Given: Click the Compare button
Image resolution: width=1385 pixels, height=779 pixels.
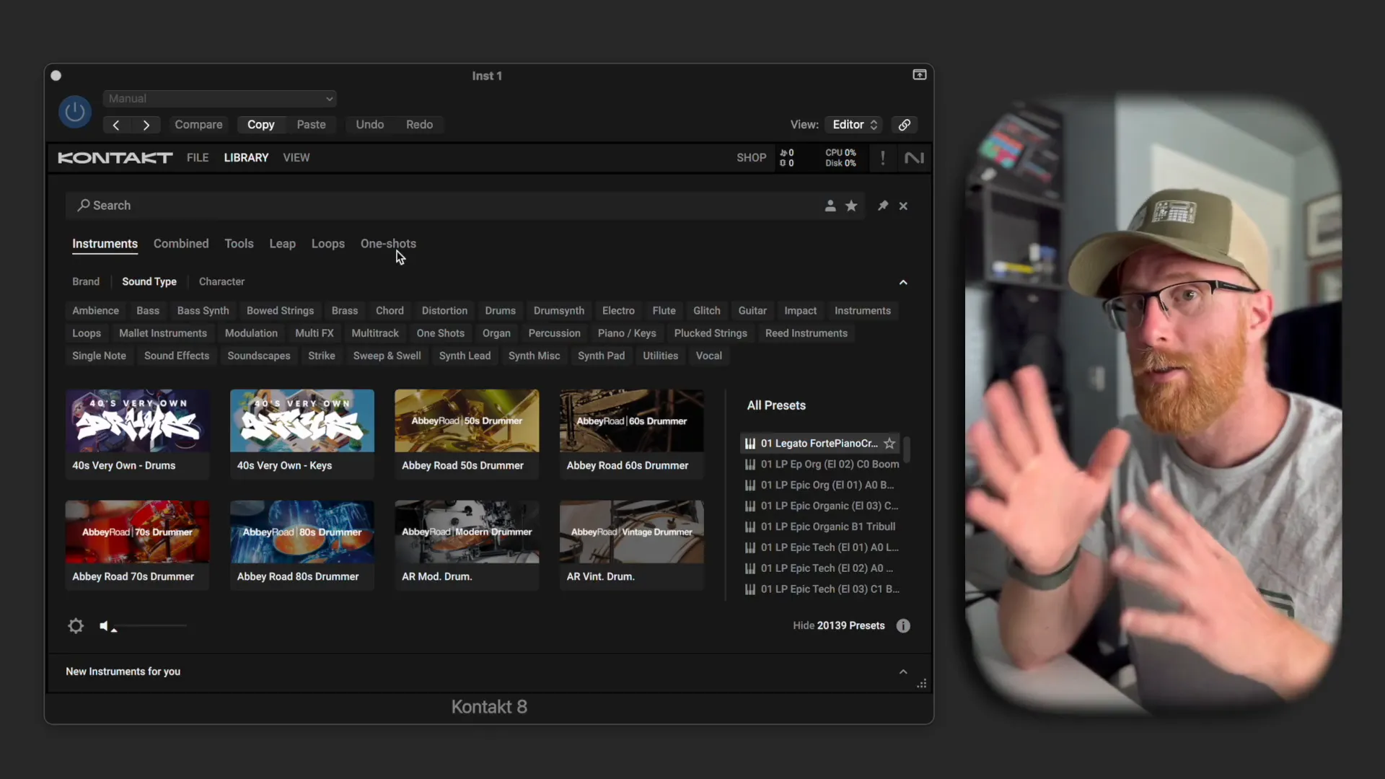Looking at the screenshot, I should tap(198, 125).
